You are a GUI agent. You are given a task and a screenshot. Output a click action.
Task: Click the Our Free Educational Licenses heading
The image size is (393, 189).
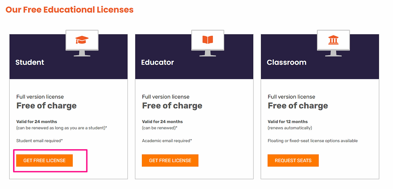pyautogui.click(x=70, y=10)
